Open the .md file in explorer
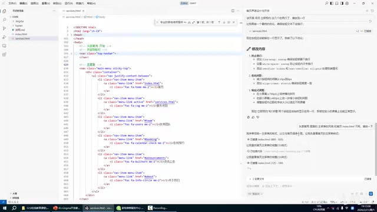The image size is (377, 212). 20,30
